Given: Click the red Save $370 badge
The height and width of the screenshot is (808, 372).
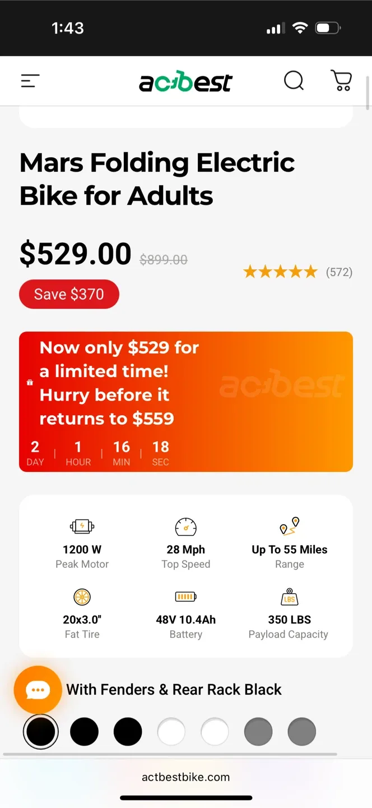Looking at the screenshot, I should [69, 294].
